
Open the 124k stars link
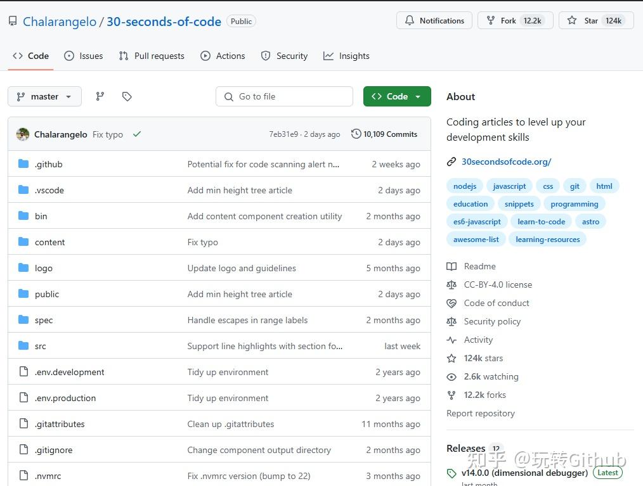(x=483, y=358)
